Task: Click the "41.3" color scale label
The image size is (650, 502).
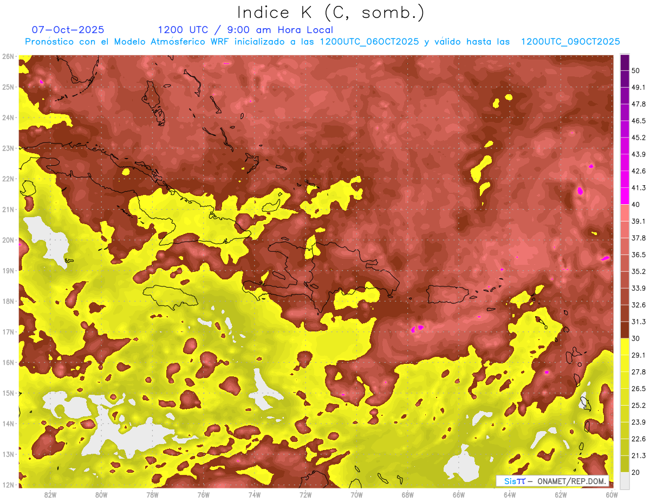Action: [x=638, y=188]
